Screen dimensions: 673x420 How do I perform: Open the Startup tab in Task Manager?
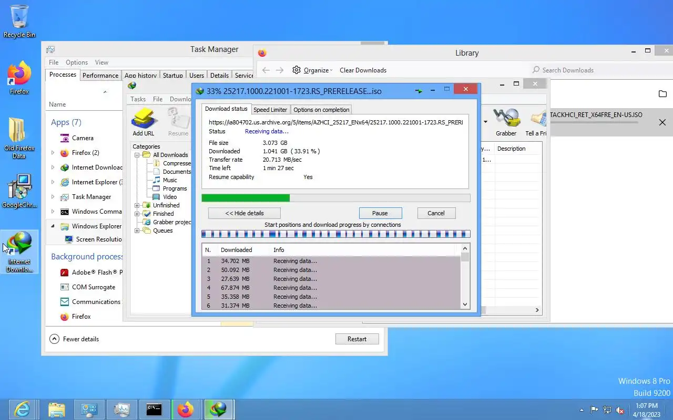click(x=172, y=75)
